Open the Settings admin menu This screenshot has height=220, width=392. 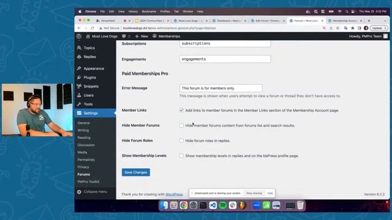tap(95, 113)
